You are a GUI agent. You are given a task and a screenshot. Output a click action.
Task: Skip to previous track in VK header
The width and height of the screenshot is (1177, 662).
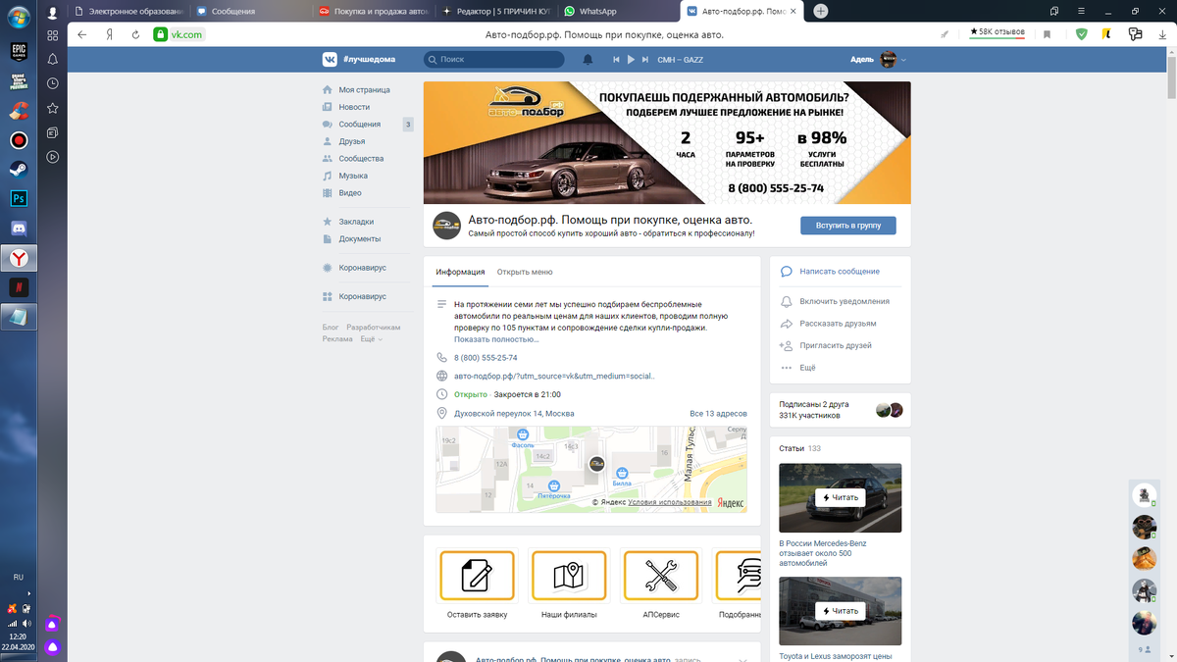[616, 60]
